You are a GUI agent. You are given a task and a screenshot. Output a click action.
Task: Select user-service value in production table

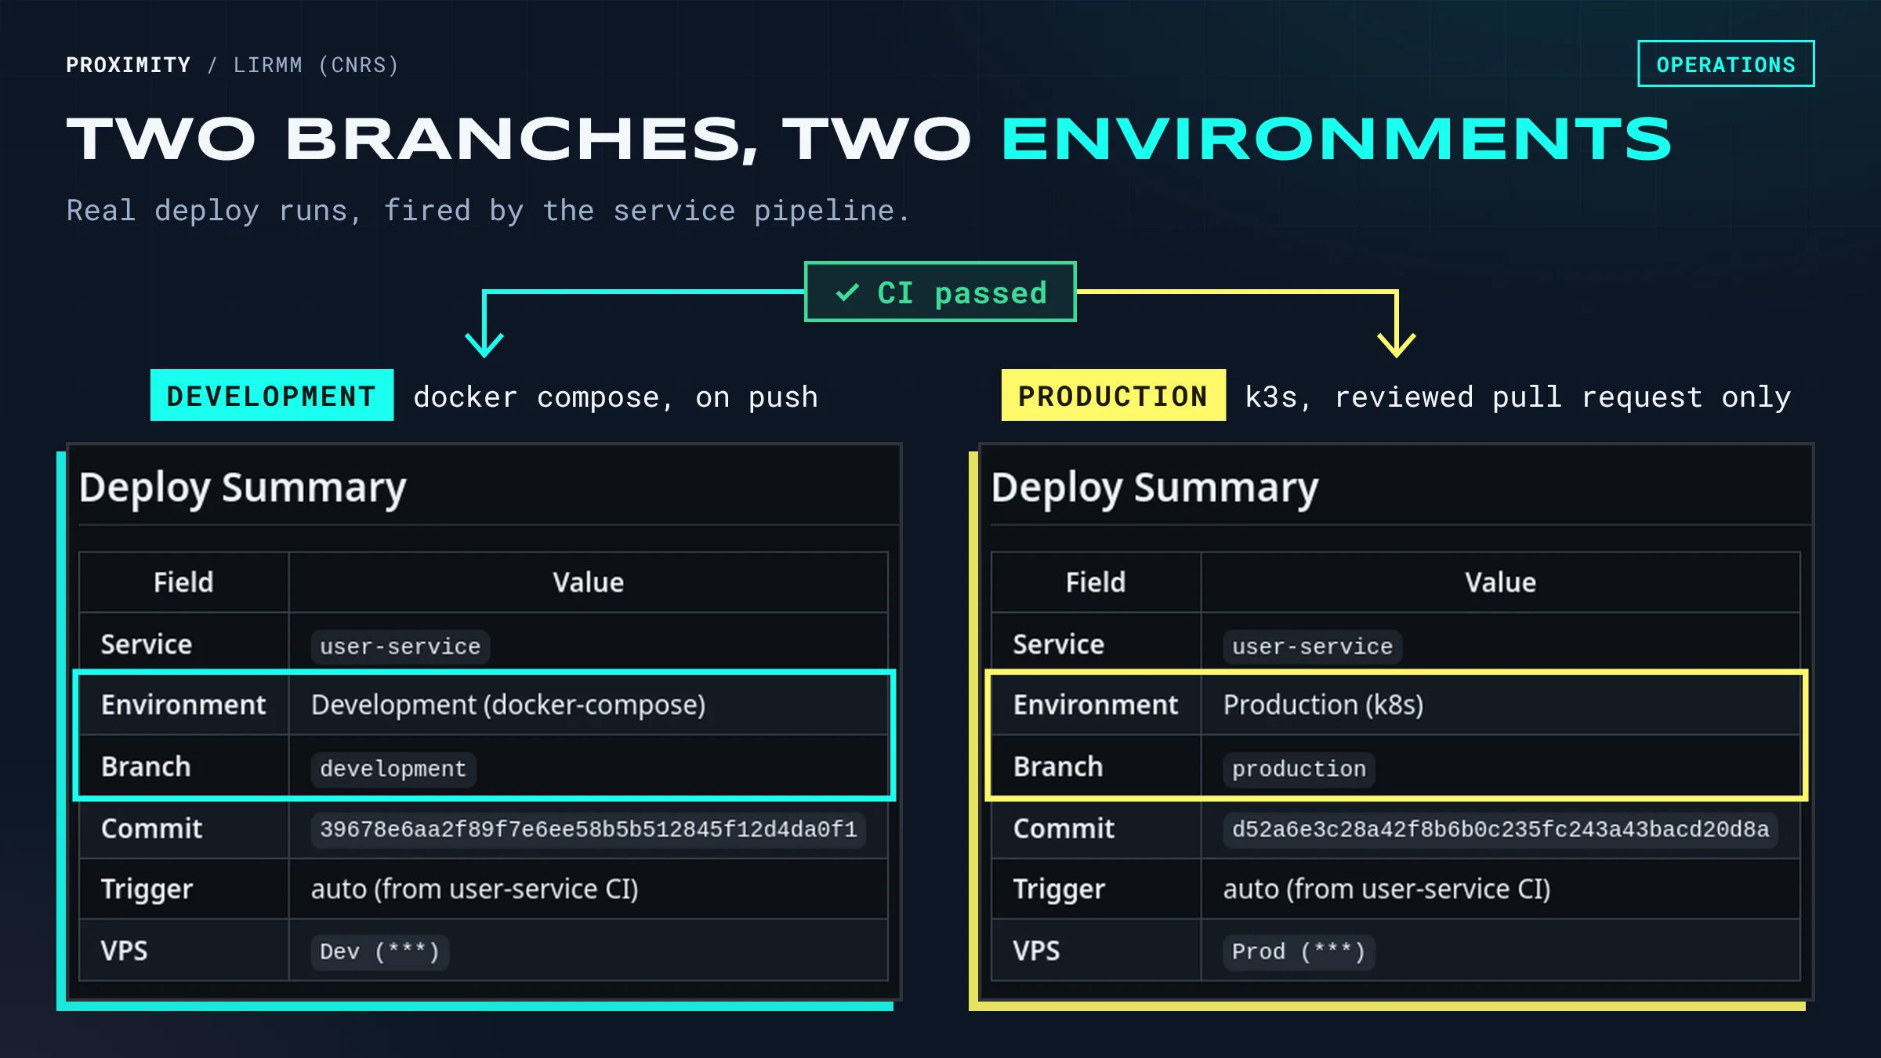point(1313,647)
